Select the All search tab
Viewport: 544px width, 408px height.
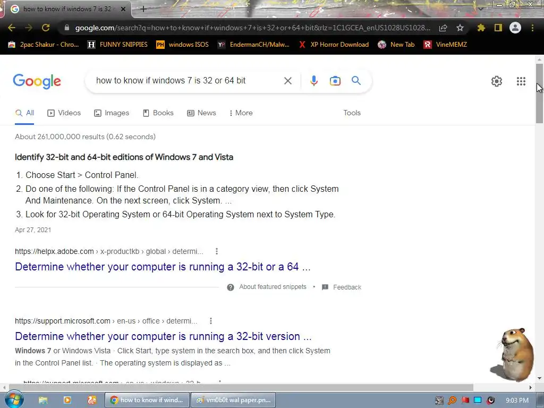[x=24, y=113]
